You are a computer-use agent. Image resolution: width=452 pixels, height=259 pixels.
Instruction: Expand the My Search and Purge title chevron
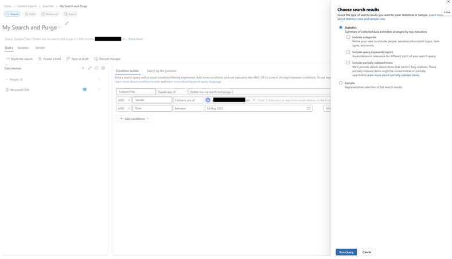tap(60, 28)
